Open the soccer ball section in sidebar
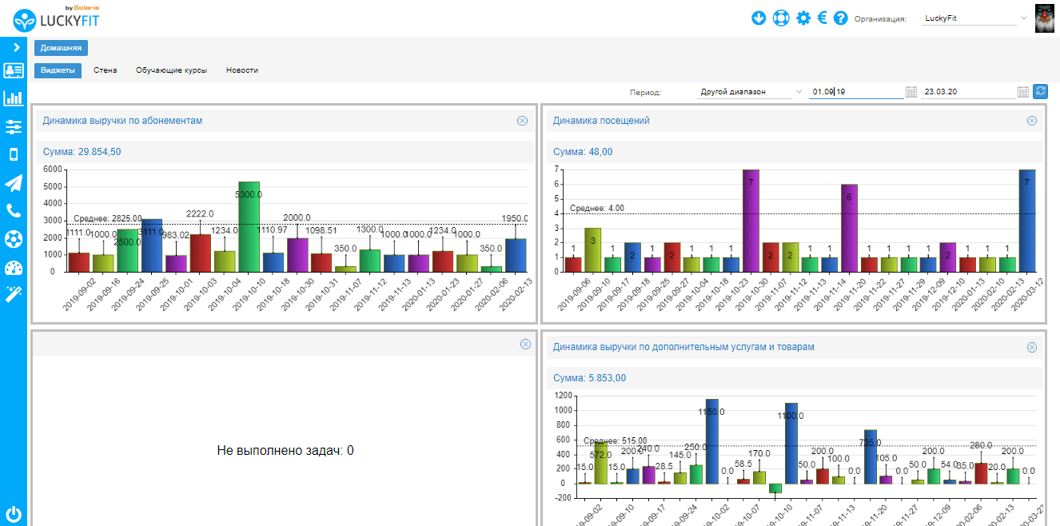 click(14, 239)
